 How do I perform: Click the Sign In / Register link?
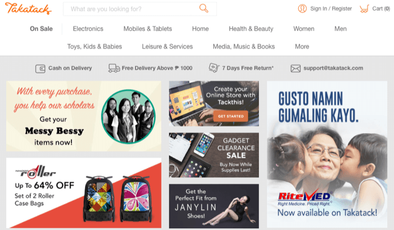coord(331,8)
